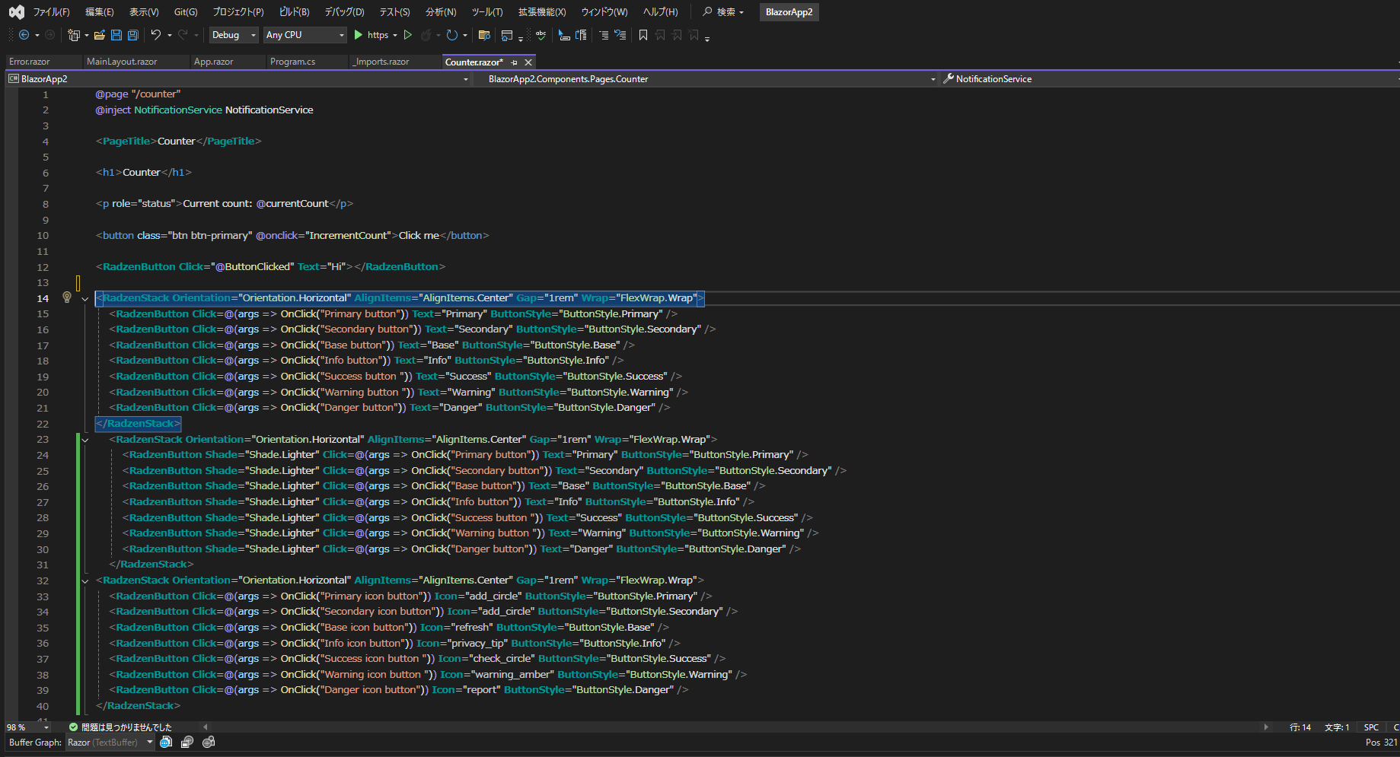Screen dimensions: 1400x757
Task: Click the Save All icon on the toolbar
Action: point(133,35)
